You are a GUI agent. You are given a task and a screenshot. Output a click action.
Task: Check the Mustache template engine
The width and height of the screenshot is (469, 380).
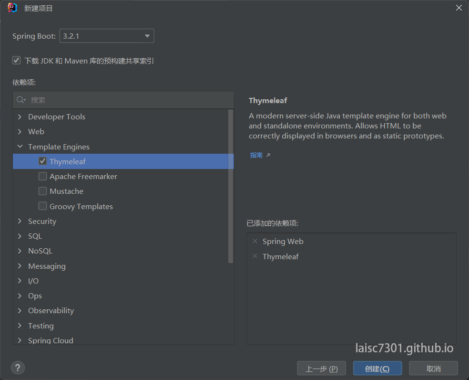(42, 191)
